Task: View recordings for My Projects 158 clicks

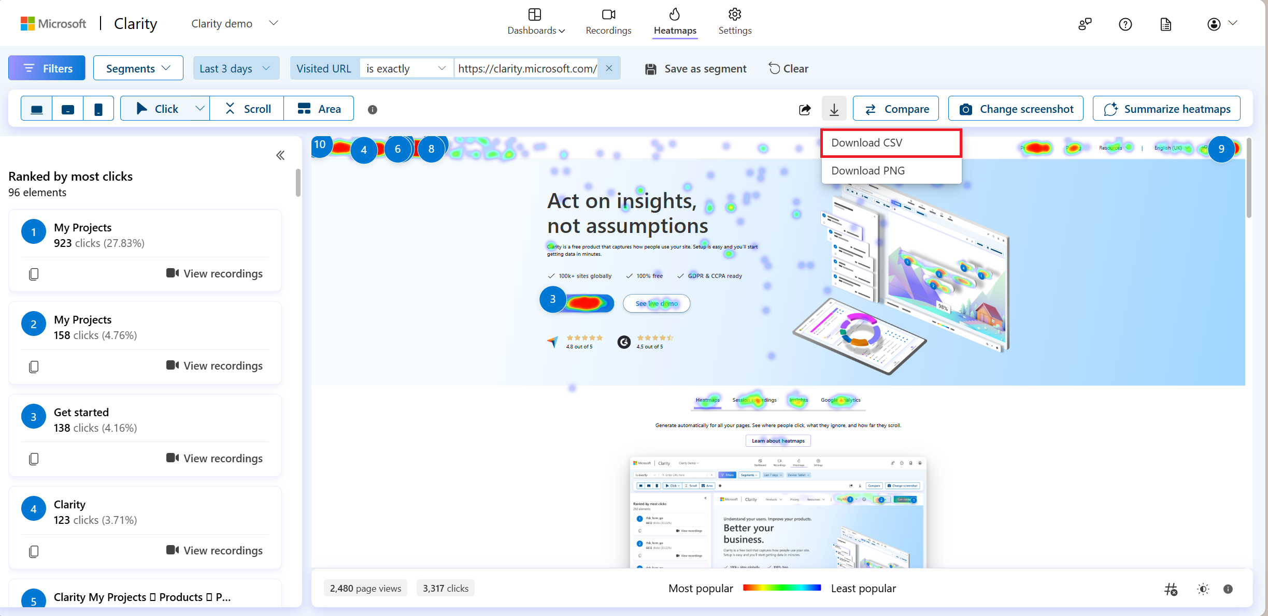Action: 215,365
